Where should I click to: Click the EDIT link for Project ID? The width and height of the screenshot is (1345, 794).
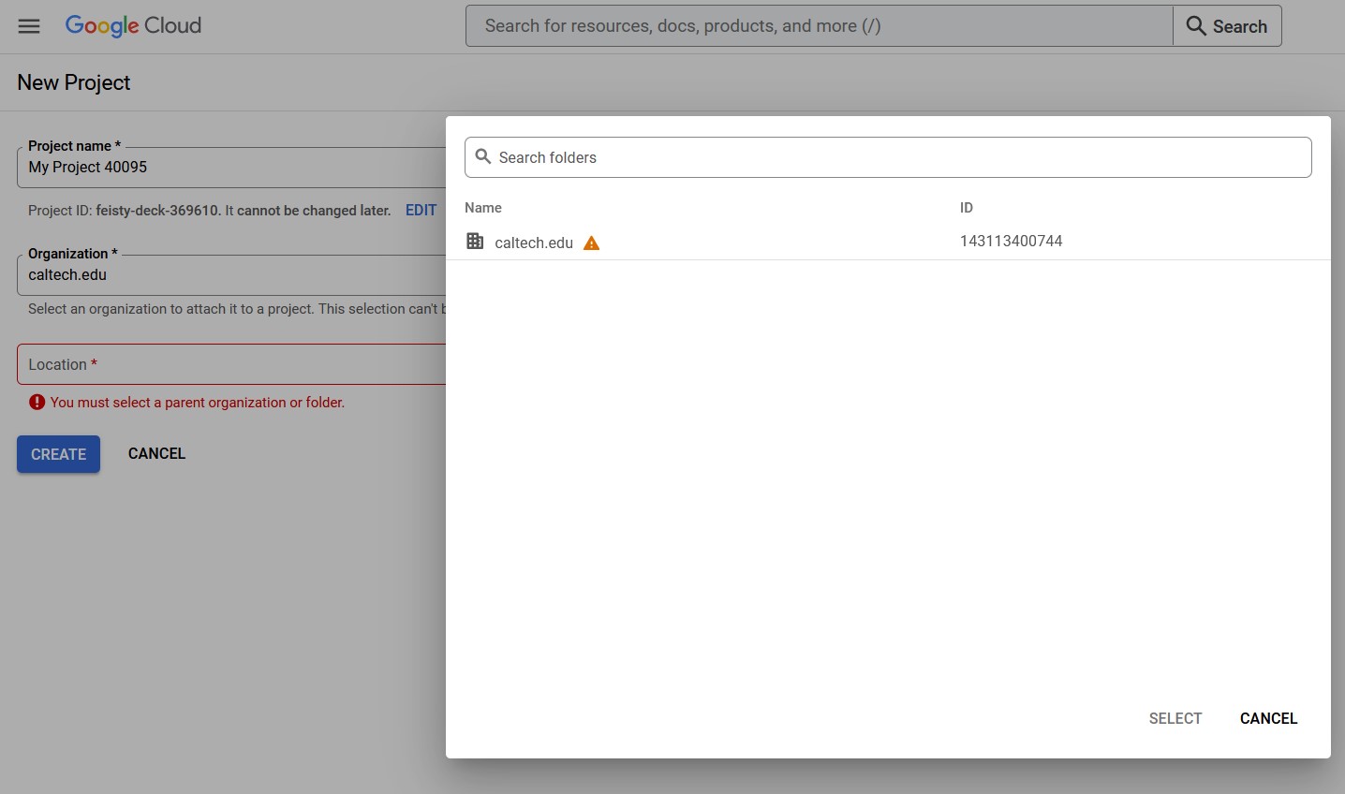(x=421, y=211)
